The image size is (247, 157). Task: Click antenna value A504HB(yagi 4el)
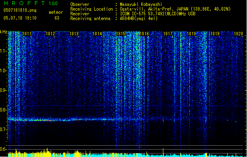coord(139,18)
